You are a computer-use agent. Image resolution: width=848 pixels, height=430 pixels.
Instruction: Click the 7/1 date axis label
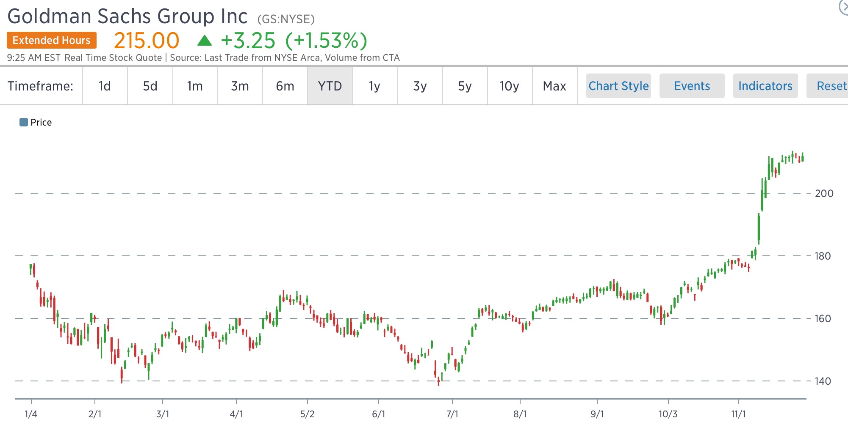(x=452, y=414)
